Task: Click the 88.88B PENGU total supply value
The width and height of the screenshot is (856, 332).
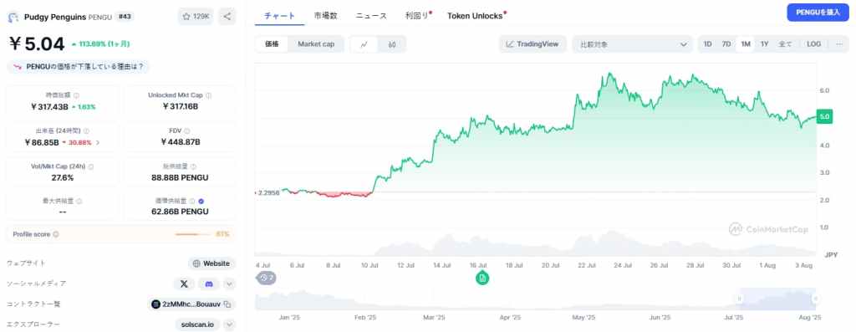Action: click(180, 177)
